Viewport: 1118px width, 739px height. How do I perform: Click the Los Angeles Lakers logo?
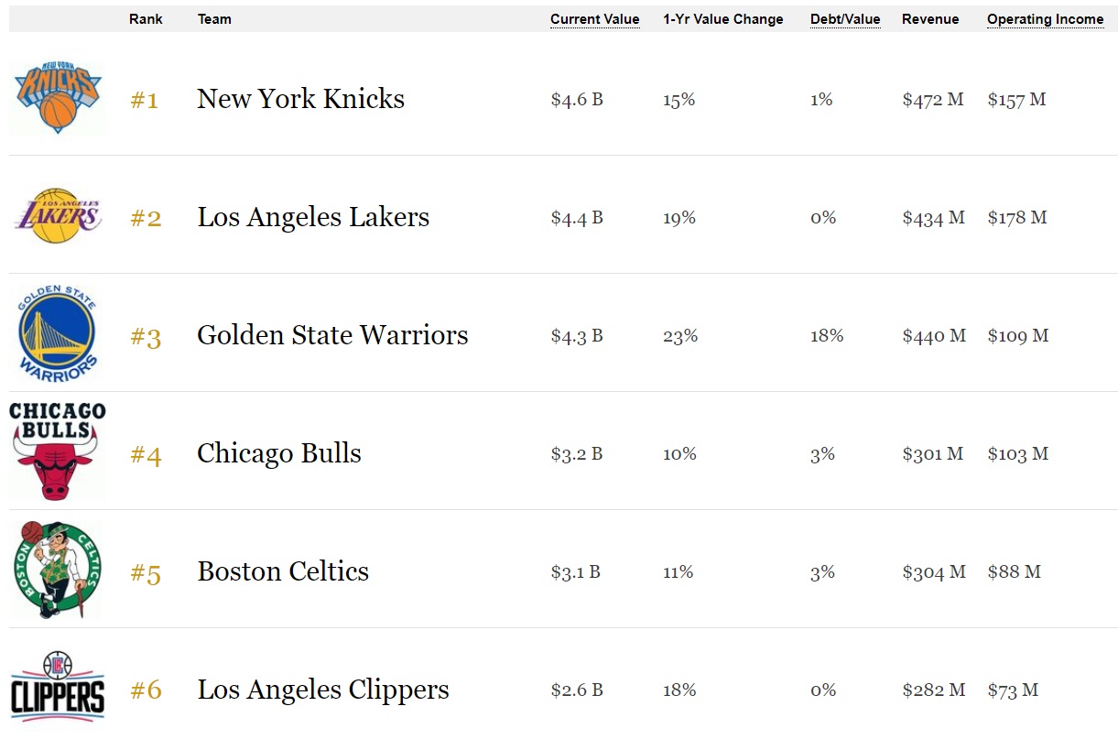(x=58, y=216)
